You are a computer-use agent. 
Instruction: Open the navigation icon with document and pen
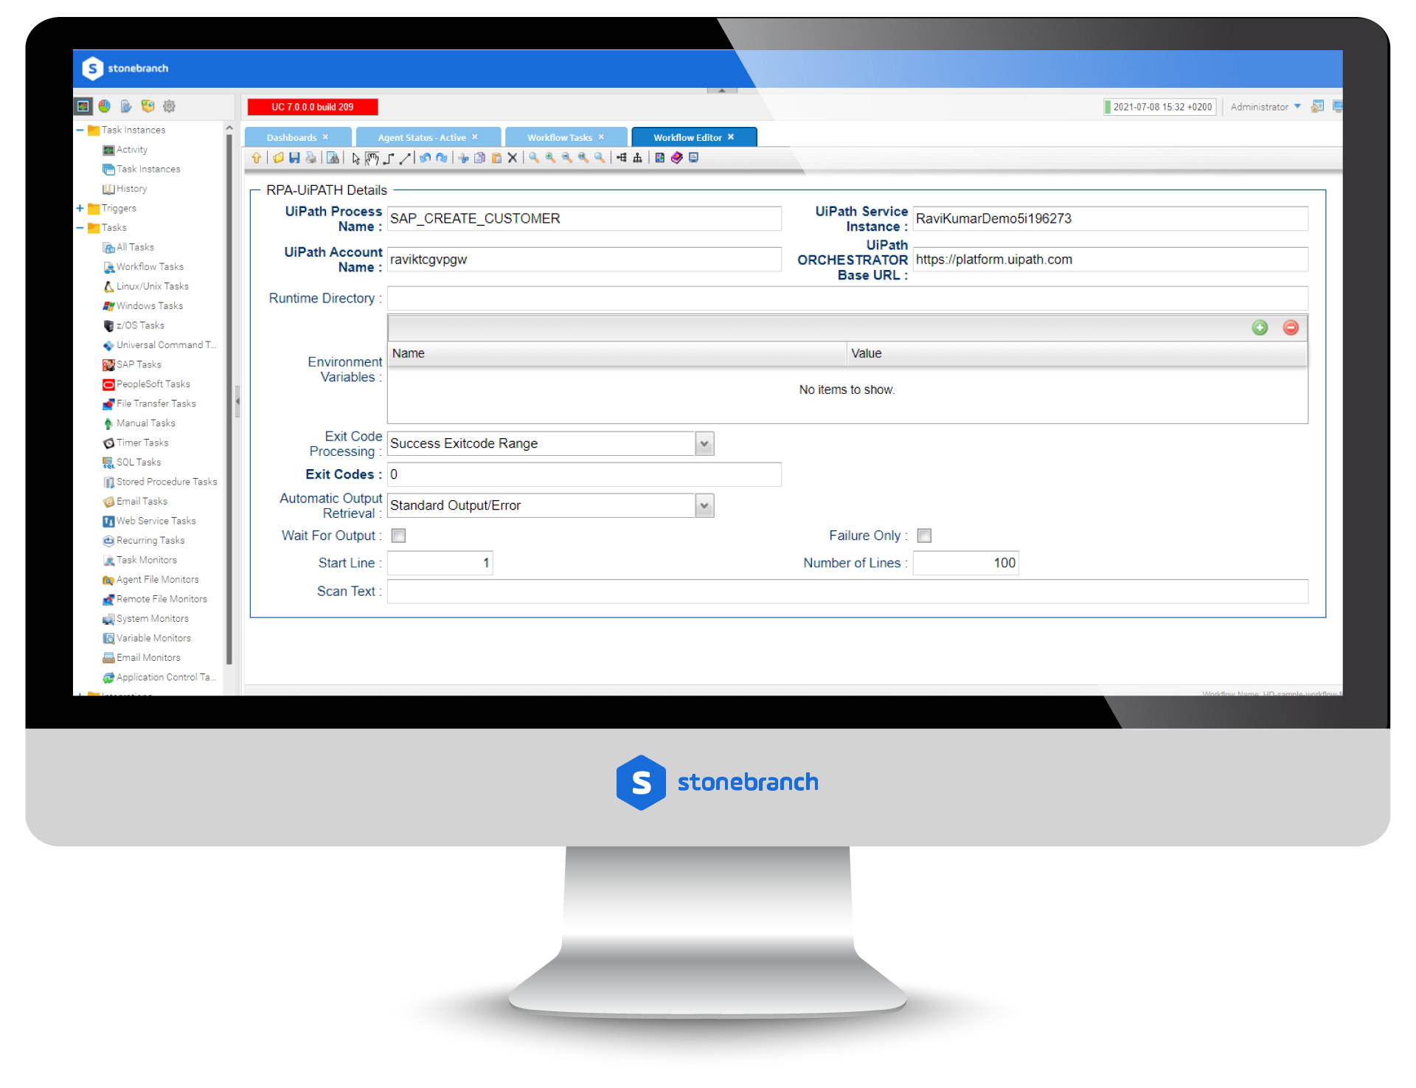(126, 106)
